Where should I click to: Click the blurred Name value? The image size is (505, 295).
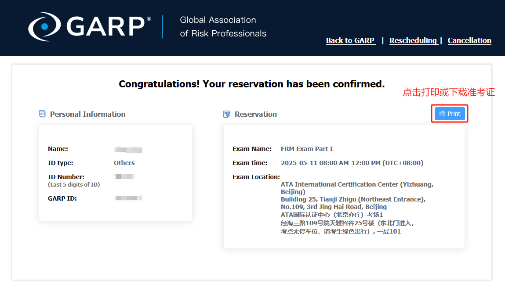coord(128,149)
